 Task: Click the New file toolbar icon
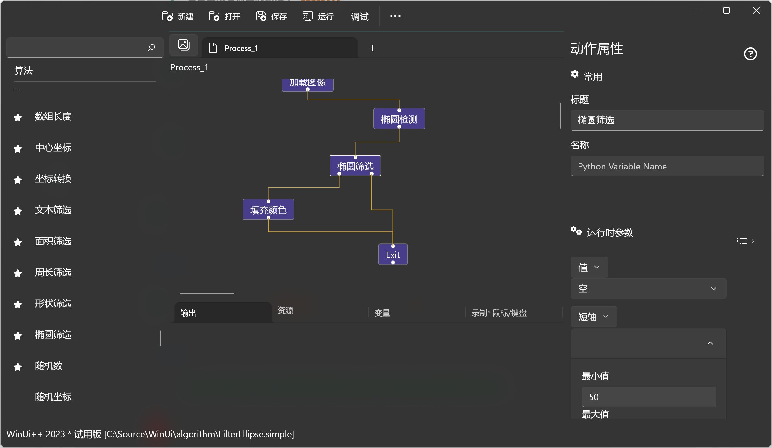(168, 16)
